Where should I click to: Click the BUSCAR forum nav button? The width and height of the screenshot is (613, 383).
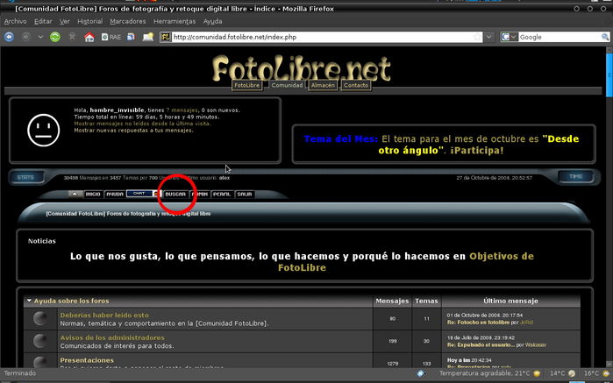click(175, 195)
